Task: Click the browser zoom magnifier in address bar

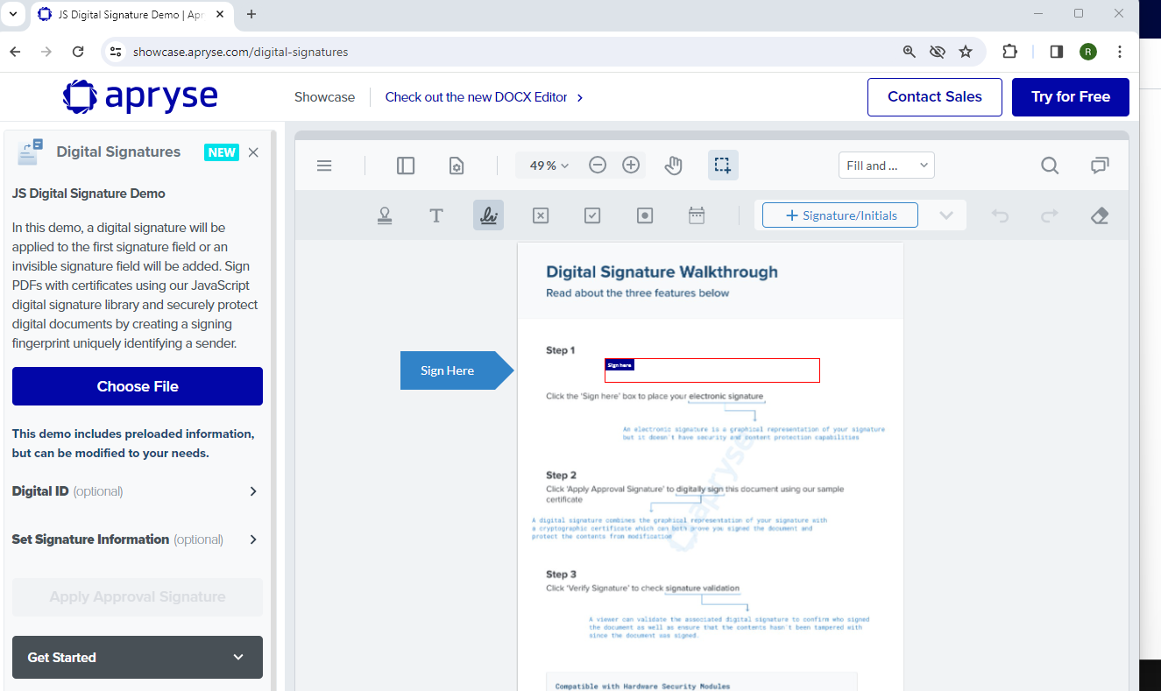Action: (x=910, y=52)
